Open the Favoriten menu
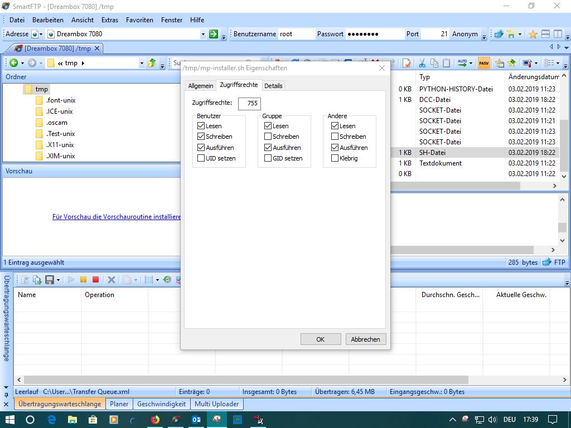Screen dimensions: 571x428 pyautogui.click(x=139, y=20)
